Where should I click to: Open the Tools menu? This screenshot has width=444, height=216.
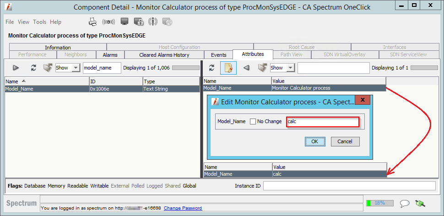tap(40, 22)
